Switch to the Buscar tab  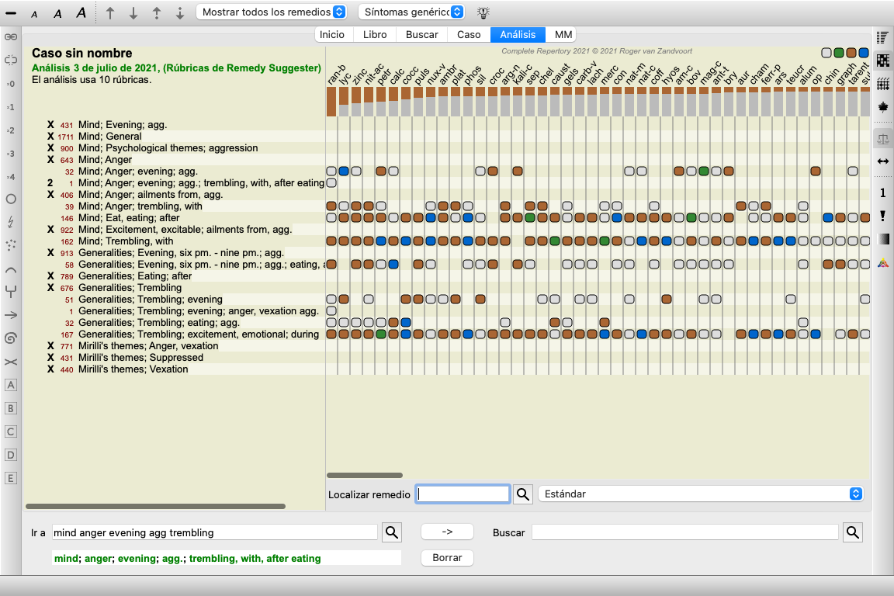click(x=422, y=35)
